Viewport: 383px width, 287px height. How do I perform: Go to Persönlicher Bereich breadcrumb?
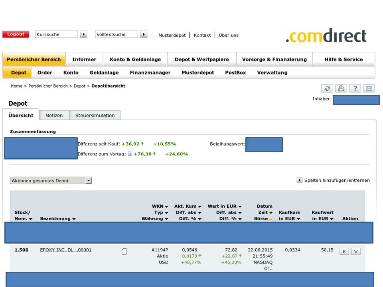point(48,86)
